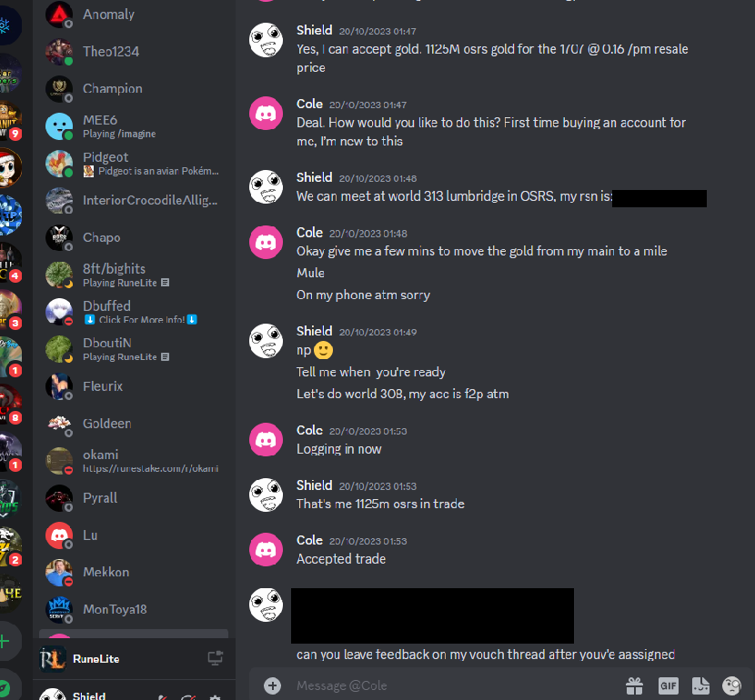755x700 pixels.
Task: Click the plus attachment button
Action: click(273, 685)
